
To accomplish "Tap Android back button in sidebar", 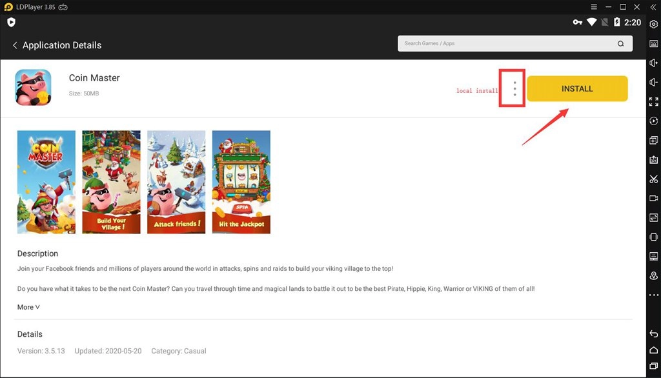I will coord(653,333).
